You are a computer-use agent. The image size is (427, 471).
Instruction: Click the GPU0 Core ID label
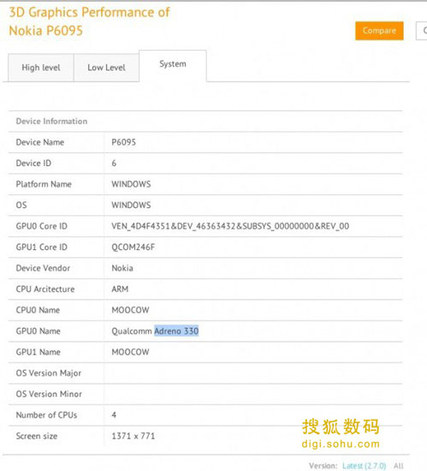click(42, 226)
